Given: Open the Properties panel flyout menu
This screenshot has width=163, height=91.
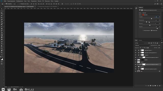Looking at the screenshot, I should tap(162, 7).
